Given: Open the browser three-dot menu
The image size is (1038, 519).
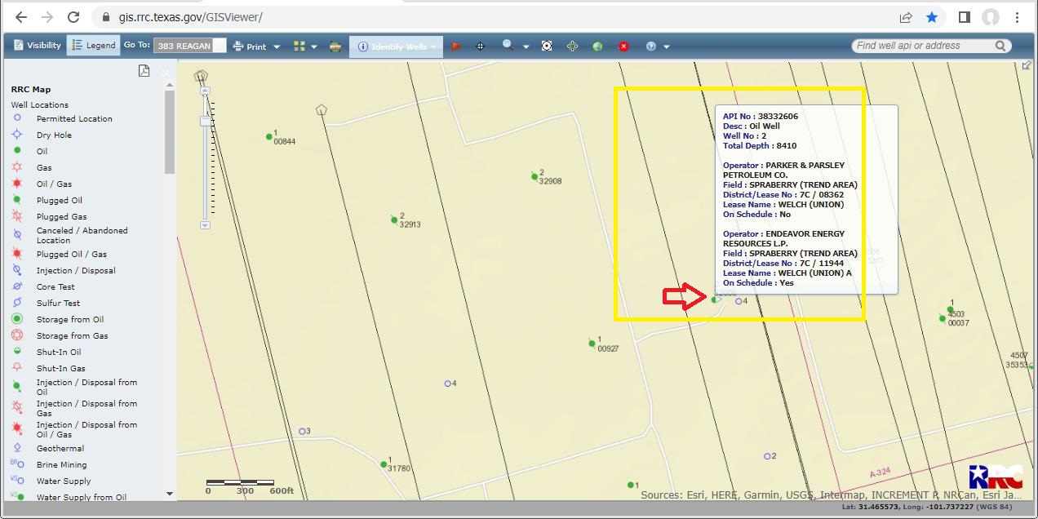Looking at the screenshot, I should tap(1017, 17).
